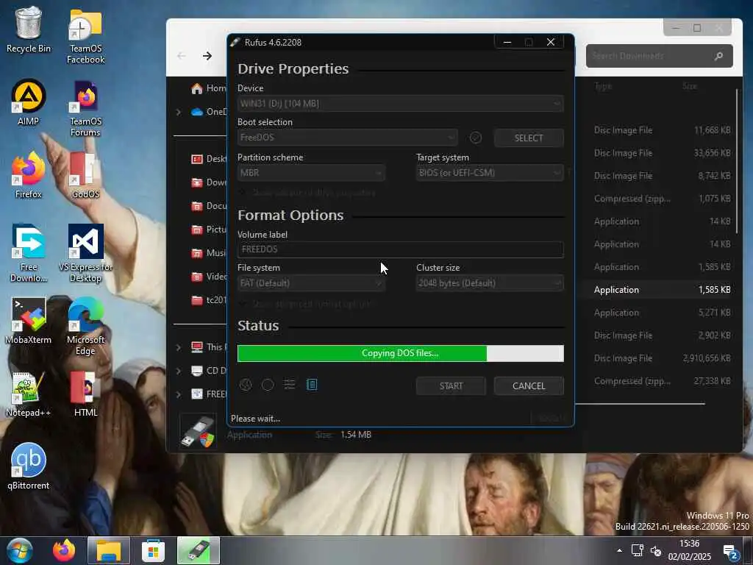Viewport: 753px width, 565px height.
Task: Click the SELECT button in Rufus
Action: (x=529, y=138)
